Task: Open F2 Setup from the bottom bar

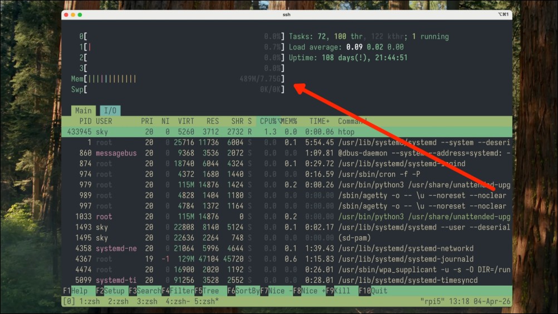Action: tap(110, 291)
